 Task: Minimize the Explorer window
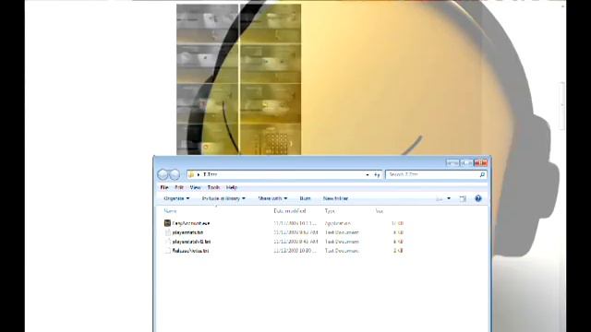click(x=452, y=163)
